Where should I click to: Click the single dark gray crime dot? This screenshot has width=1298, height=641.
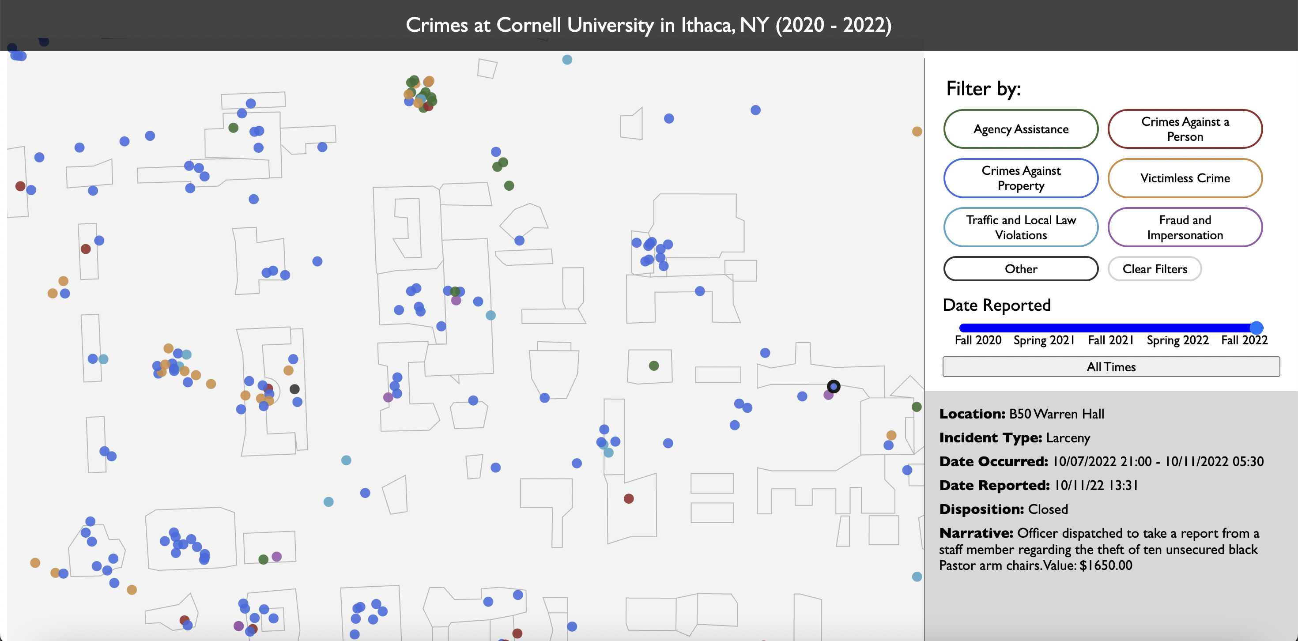294,389
